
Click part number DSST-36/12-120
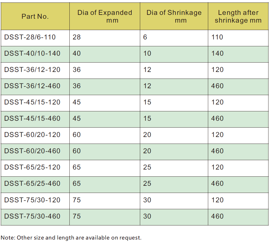32,69
